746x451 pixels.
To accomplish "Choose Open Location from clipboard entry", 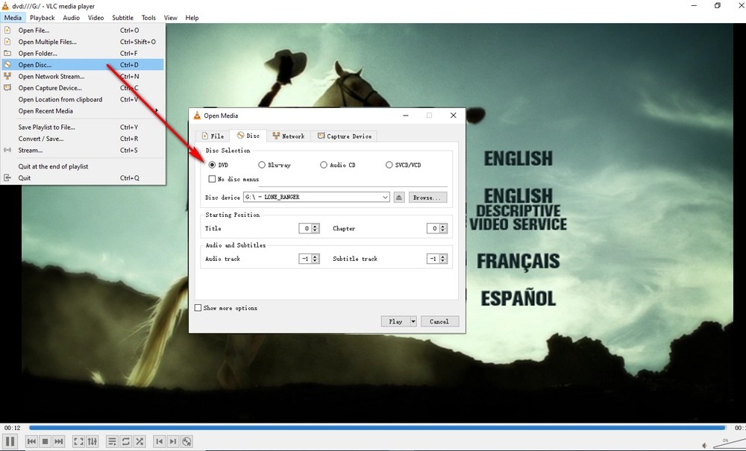I will (83, 99).
